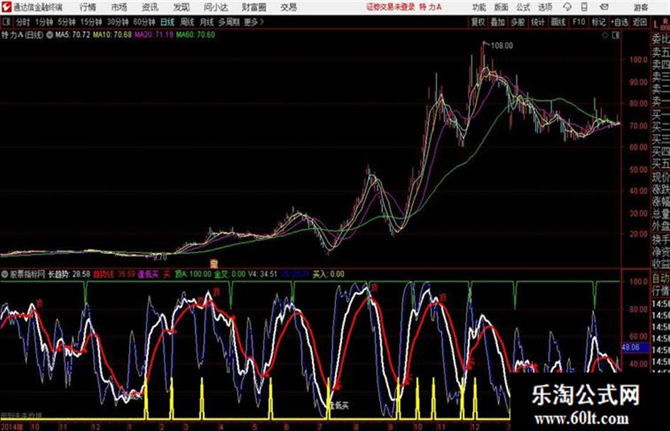
Task: Toggle the left panel layout icon
Action: point(6,22)
